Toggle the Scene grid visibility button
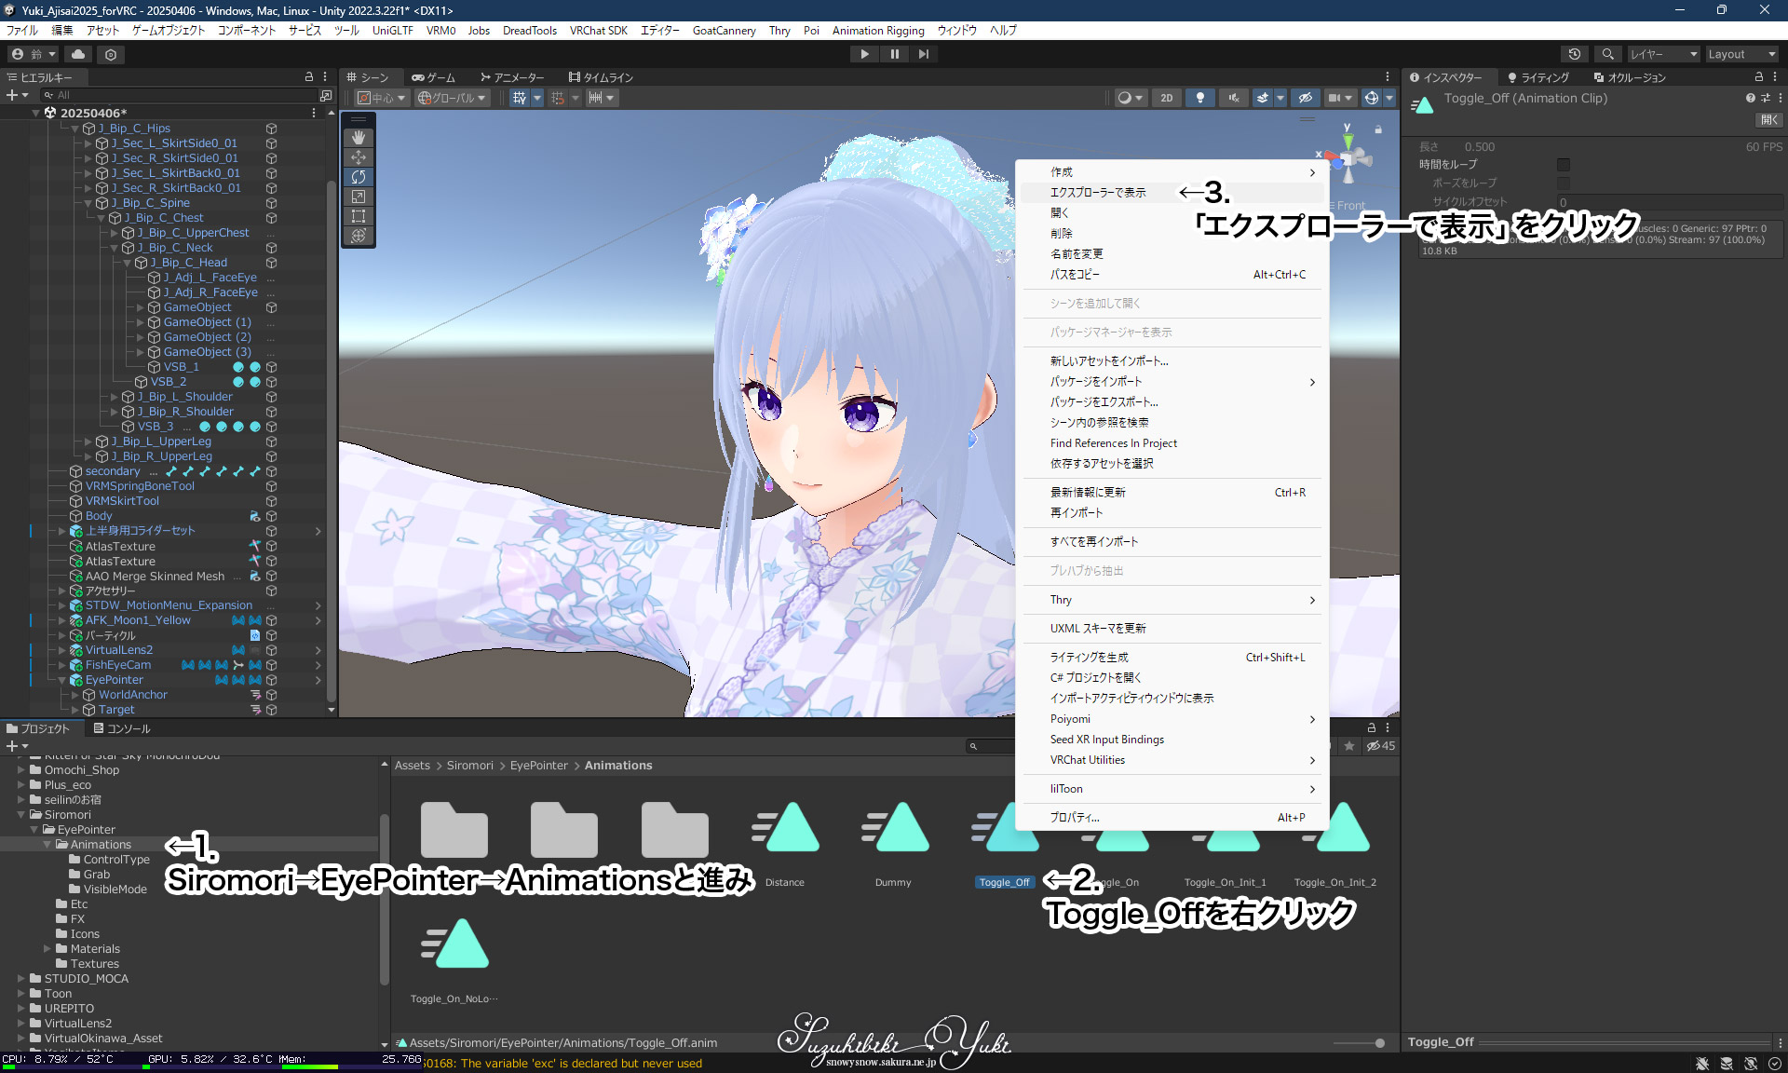This screenshot has width=1788, height=1073. click(519, 98)
